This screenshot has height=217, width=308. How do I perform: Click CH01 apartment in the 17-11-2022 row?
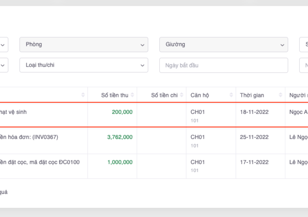pos(198,162)
